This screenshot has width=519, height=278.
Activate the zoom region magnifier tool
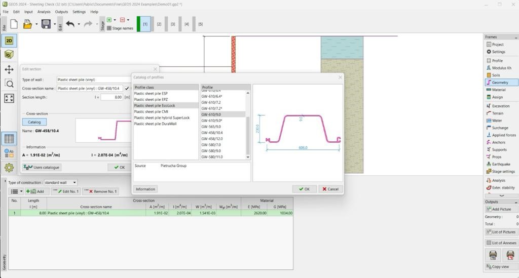pyautogui.click(x=9, y=84)
